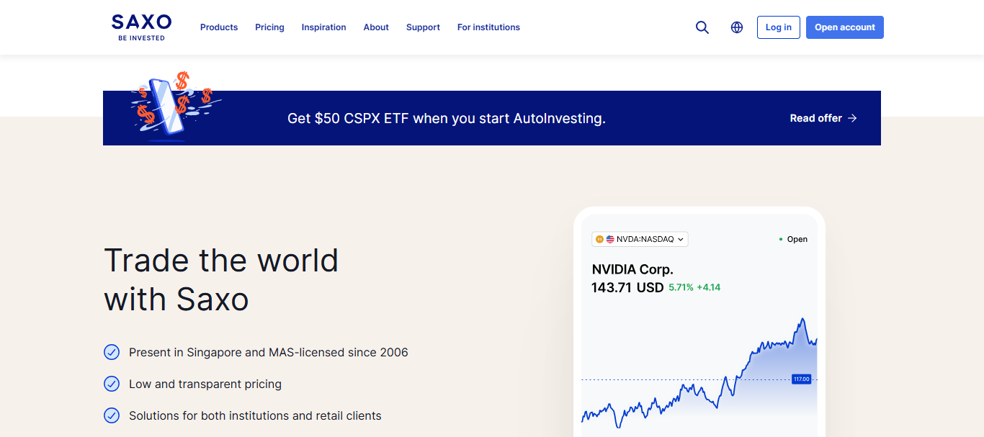
Task: Click the Trade the world with Saxo heading
Action: [x=221, y=279]
